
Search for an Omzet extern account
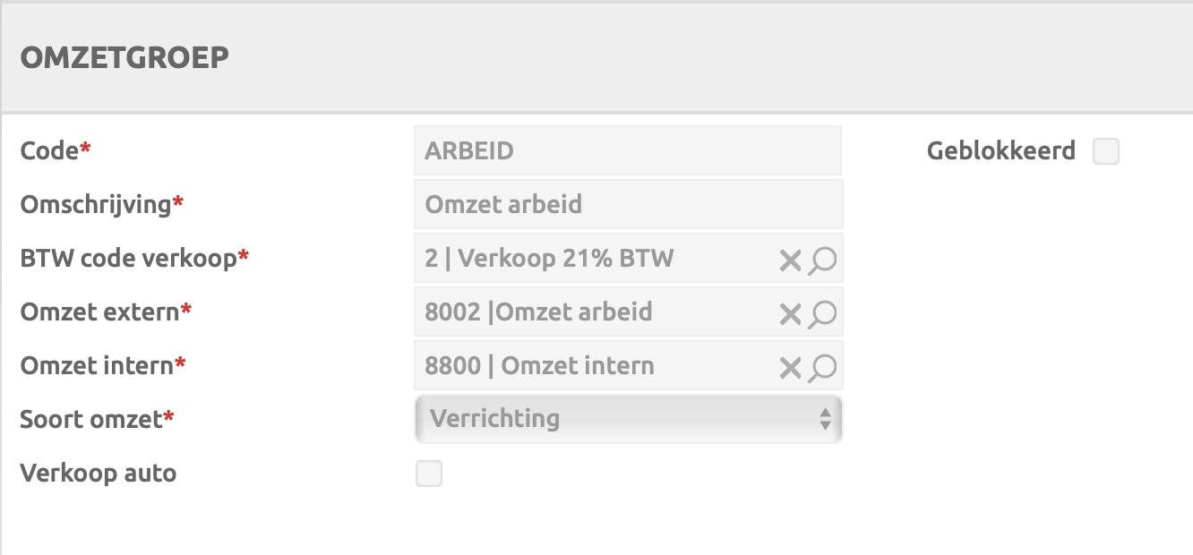click(822, 314)
